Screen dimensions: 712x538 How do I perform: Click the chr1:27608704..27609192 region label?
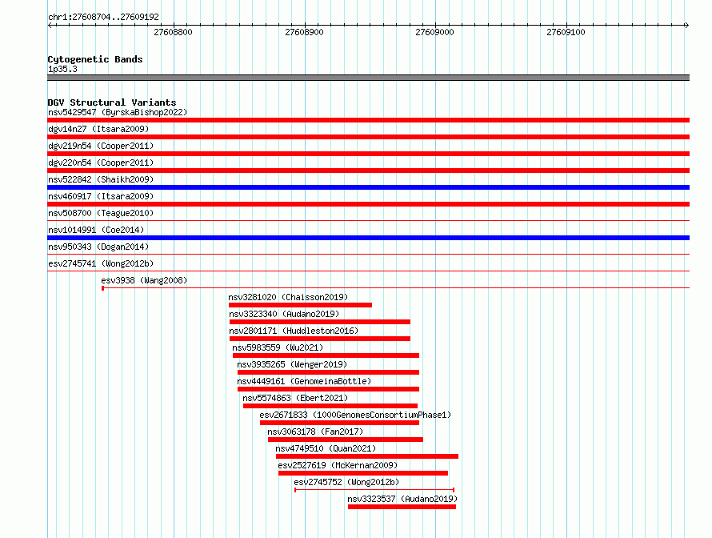point(103,17)
